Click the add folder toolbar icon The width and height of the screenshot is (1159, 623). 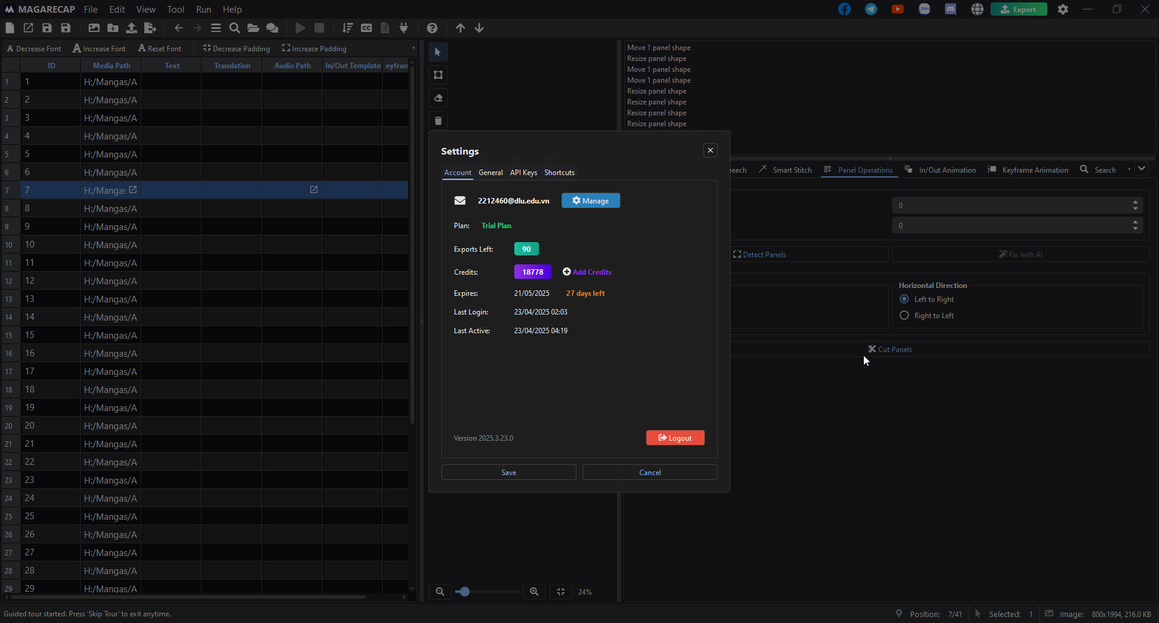tap(113, 28)
